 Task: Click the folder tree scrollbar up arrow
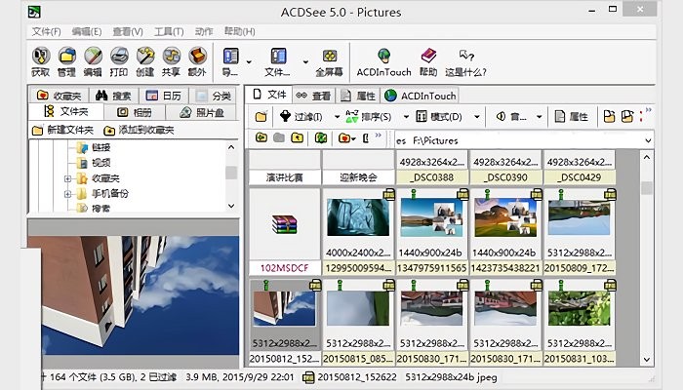(231, 147)
